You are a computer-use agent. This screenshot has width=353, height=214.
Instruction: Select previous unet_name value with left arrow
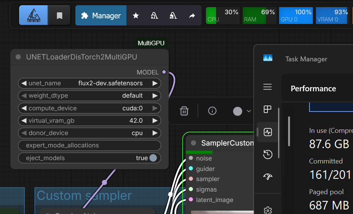pos(24,83)
